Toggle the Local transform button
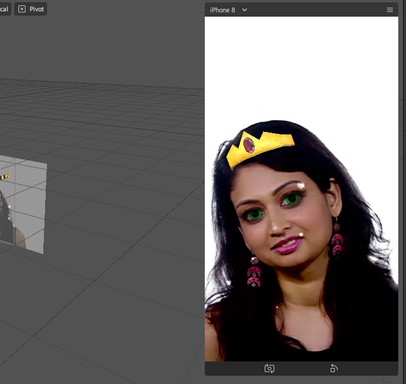Image resolution: width=406 pixels, height=384 pixels. 5,9
